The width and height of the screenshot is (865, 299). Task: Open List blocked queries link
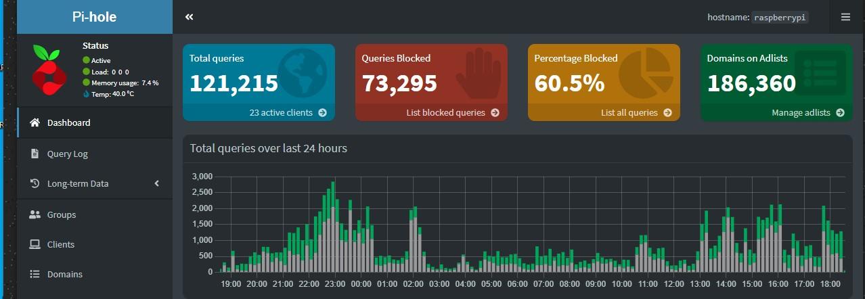[x=453, y=112]
